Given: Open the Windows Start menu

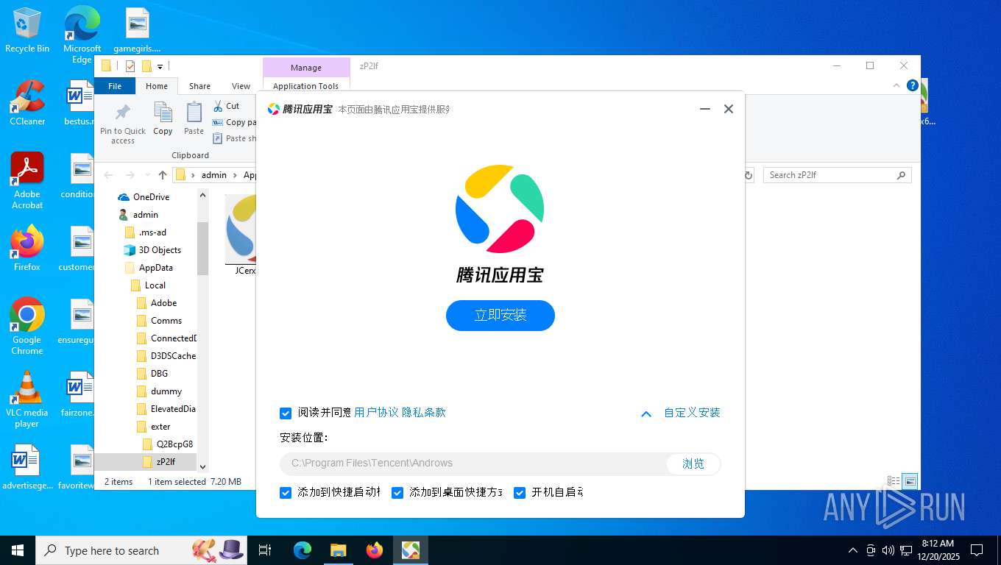Looking at the screenshot, I should click(18, 550).
